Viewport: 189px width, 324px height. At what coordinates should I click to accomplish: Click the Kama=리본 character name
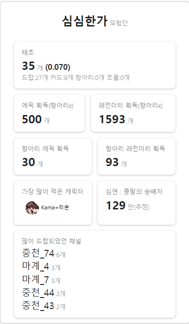click(55, 208)
